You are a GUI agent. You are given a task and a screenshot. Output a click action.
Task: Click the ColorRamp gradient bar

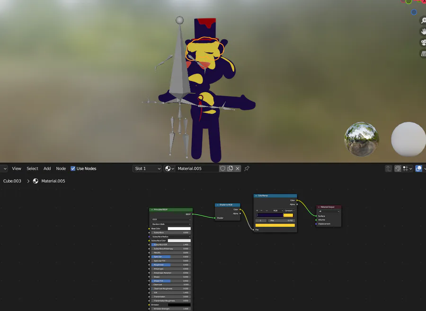click(275, 215)
